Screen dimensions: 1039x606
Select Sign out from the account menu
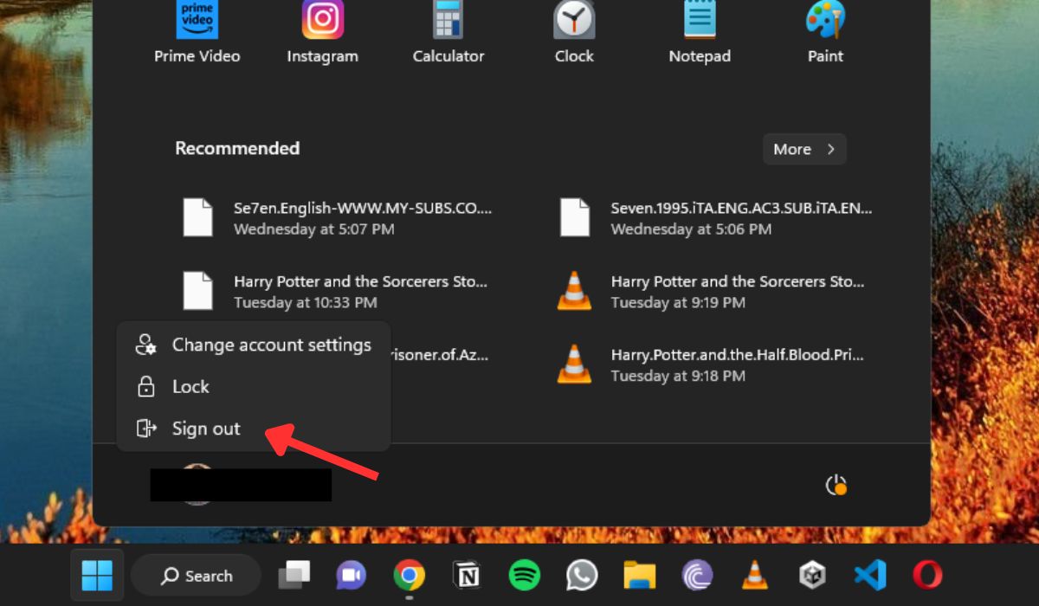(206, 428)
